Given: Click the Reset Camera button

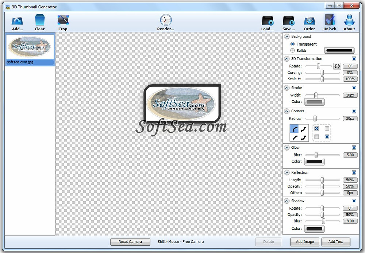Looking at the screenshot, I should click(130, 242).
